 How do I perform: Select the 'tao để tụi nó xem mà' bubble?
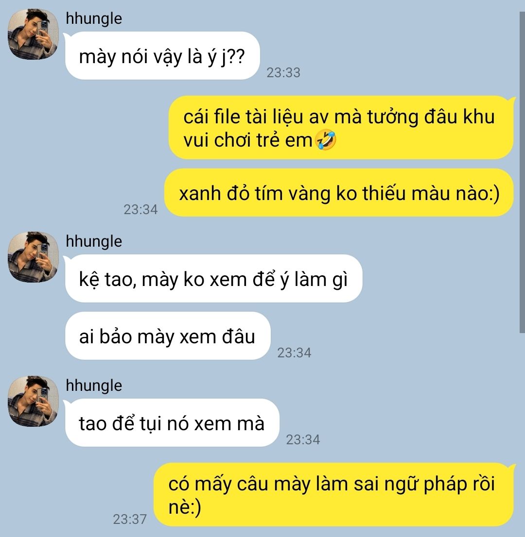[x=172, y=422]
